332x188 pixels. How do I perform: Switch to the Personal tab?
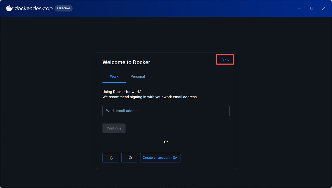[x=138, y=76]
